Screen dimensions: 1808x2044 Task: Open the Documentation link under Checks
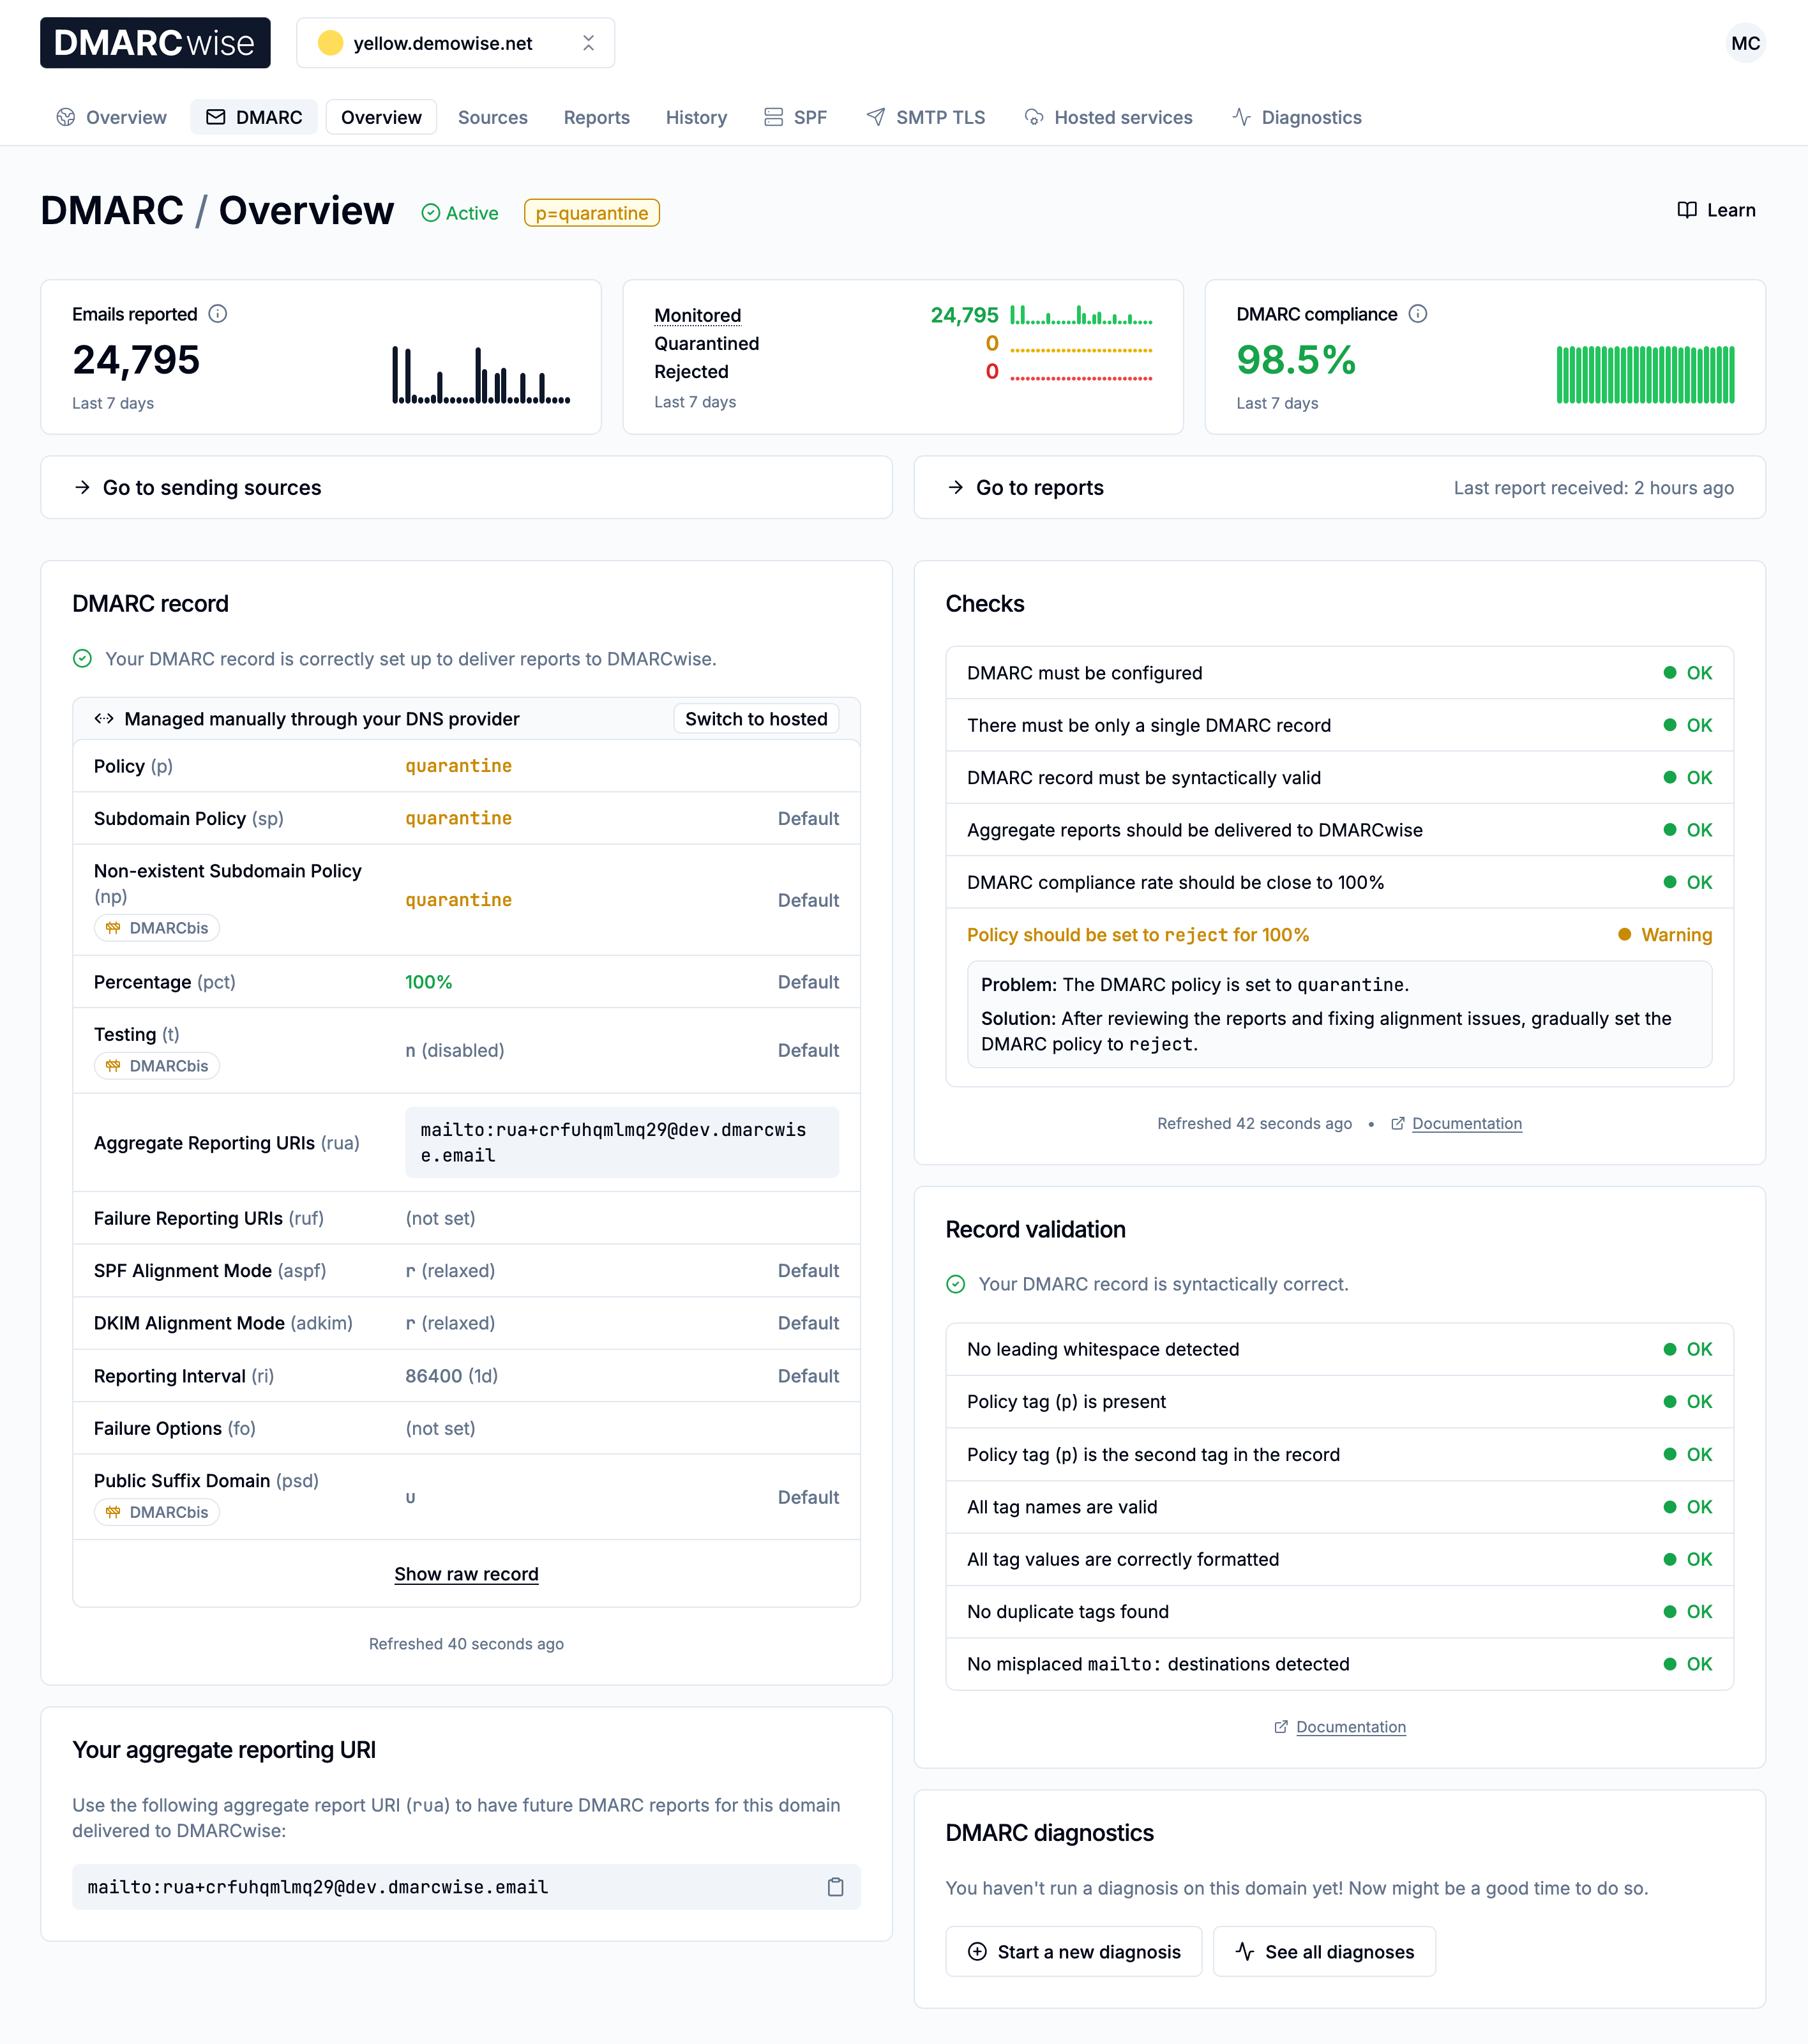1466,1123
